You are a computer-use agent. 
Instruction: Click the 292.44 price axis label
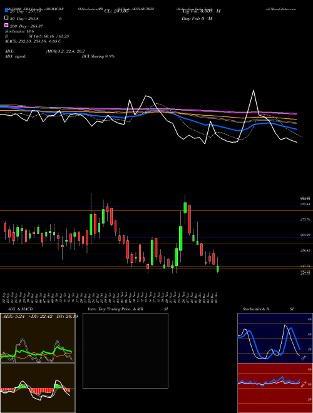pos(306,204)
